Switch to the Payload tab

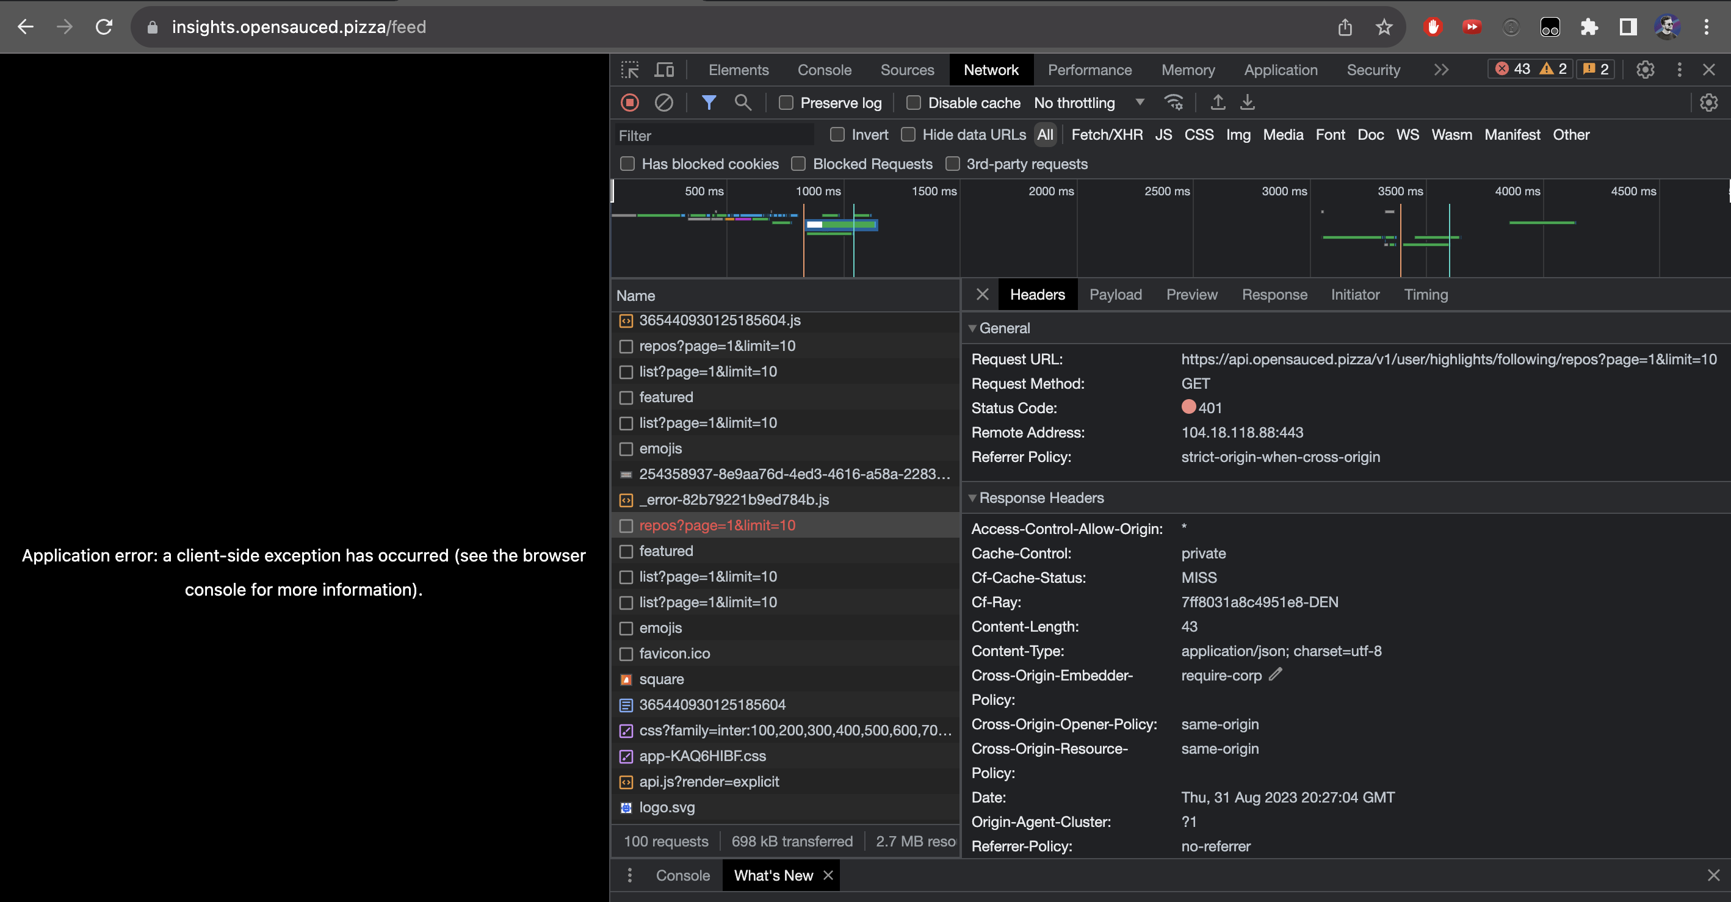[1116, 294]
